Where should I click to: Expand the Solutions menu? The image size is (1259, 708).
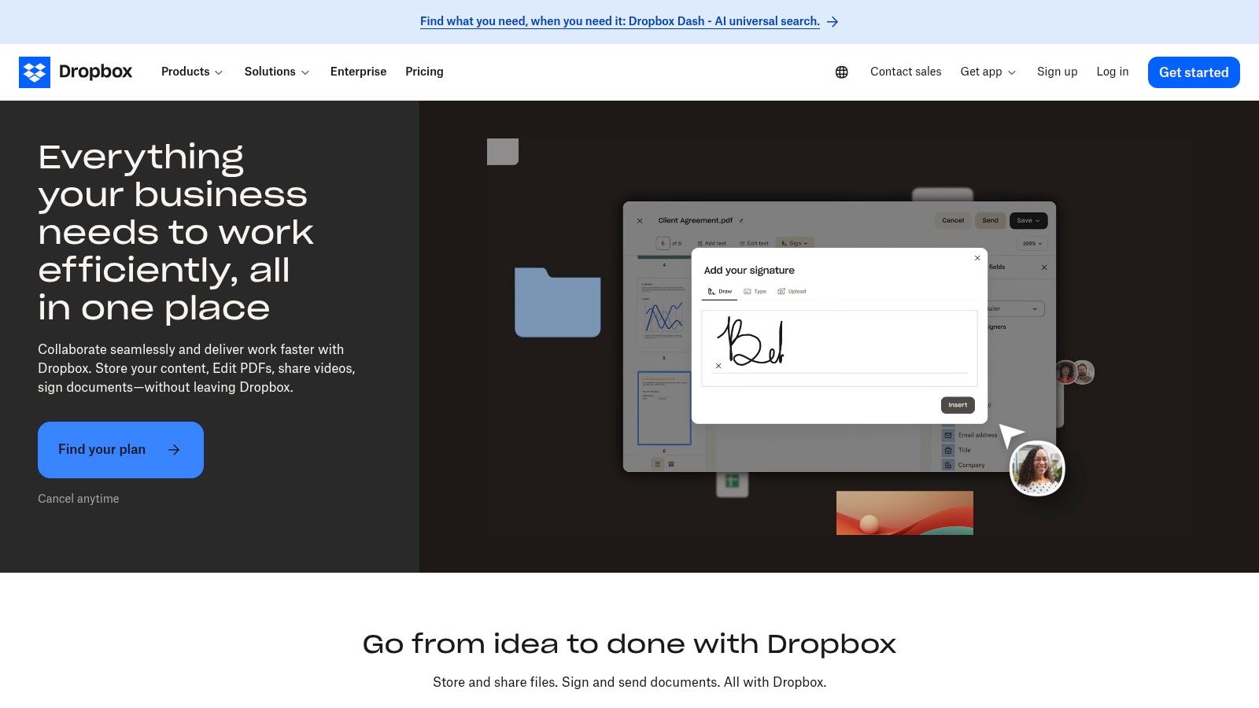click(x=277, y=72)
